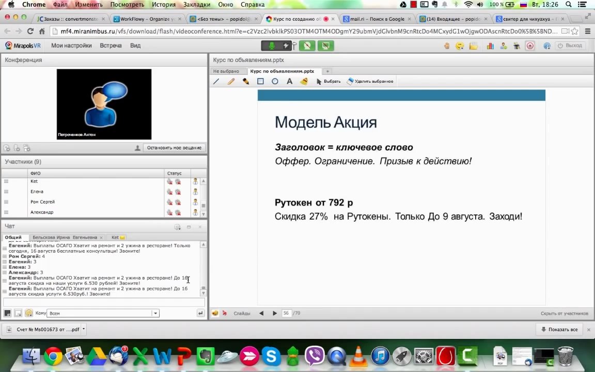Click 'Удалить выбранное' eraser button
Viewport: 595px width, 372px height.
370,81
